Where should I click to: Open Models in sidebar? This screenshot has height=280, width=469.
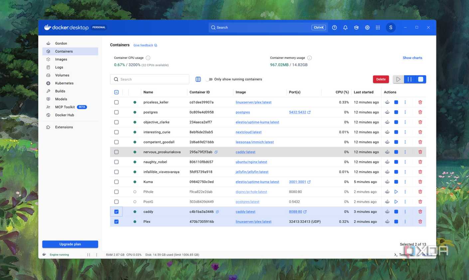pyautogui.click(x=70, y=99)
